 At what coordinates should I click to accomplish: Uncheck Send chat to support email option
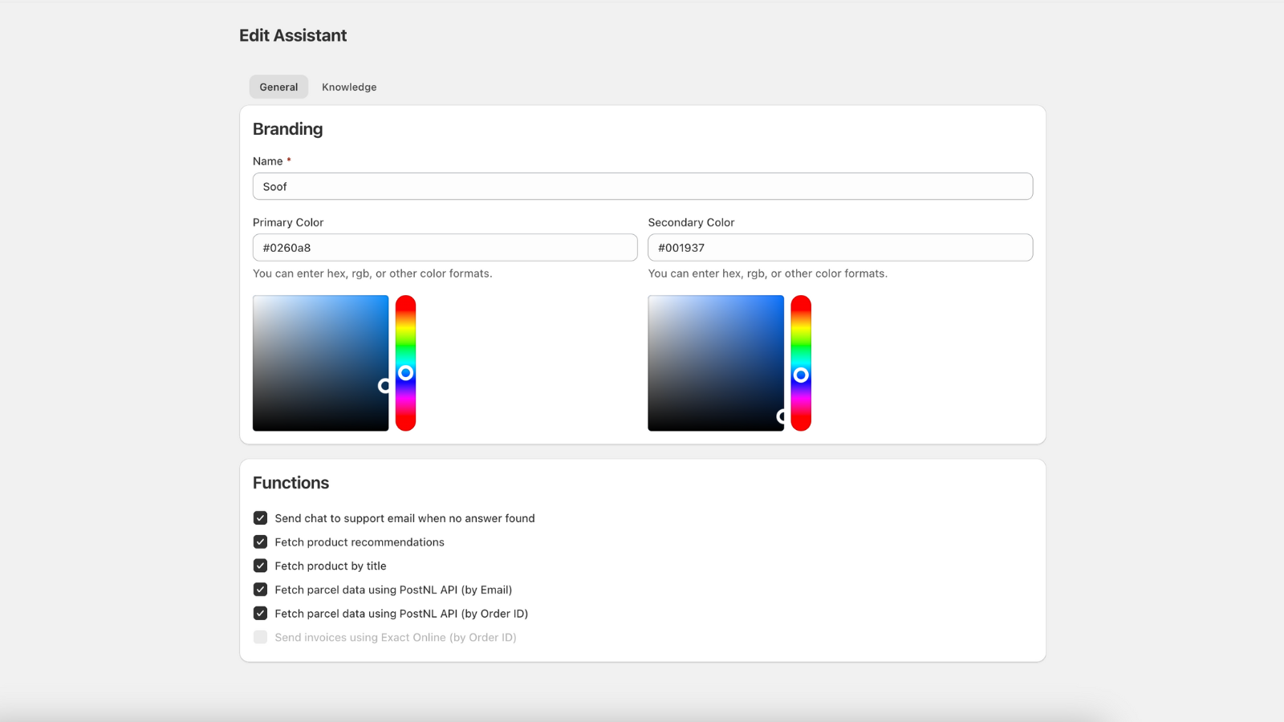click(x=260, y=518)
